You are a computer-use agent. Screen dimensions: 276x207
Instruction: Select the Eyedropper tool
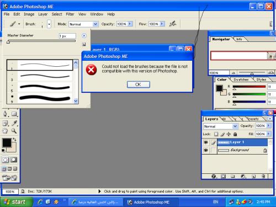(14, 123)
